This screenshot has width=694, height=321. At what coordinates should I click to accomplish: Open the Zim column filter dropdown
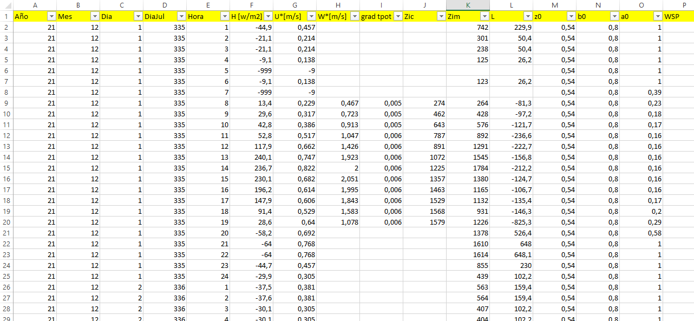485,16
